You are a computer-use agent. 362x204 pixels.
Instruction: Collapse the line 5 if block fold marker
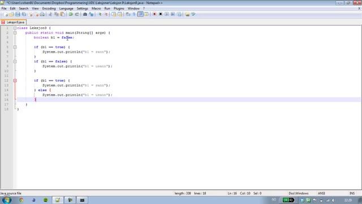click(x=15, y=47)
